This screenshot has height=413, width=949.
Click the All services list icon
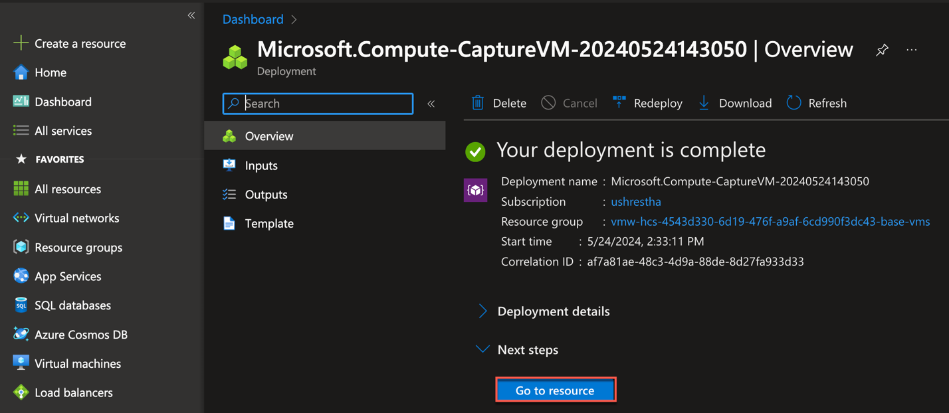(x=21, y=130)
